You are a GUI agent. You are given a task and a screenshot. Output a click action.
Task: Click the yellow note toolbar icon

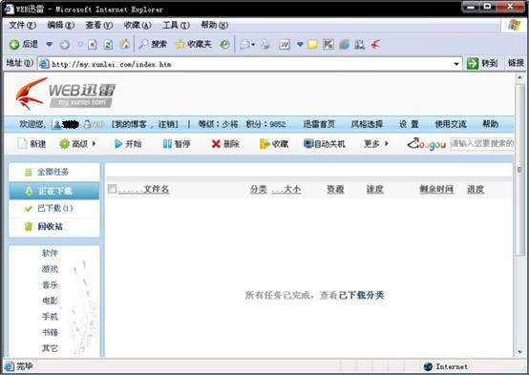[x=312, y=45]
